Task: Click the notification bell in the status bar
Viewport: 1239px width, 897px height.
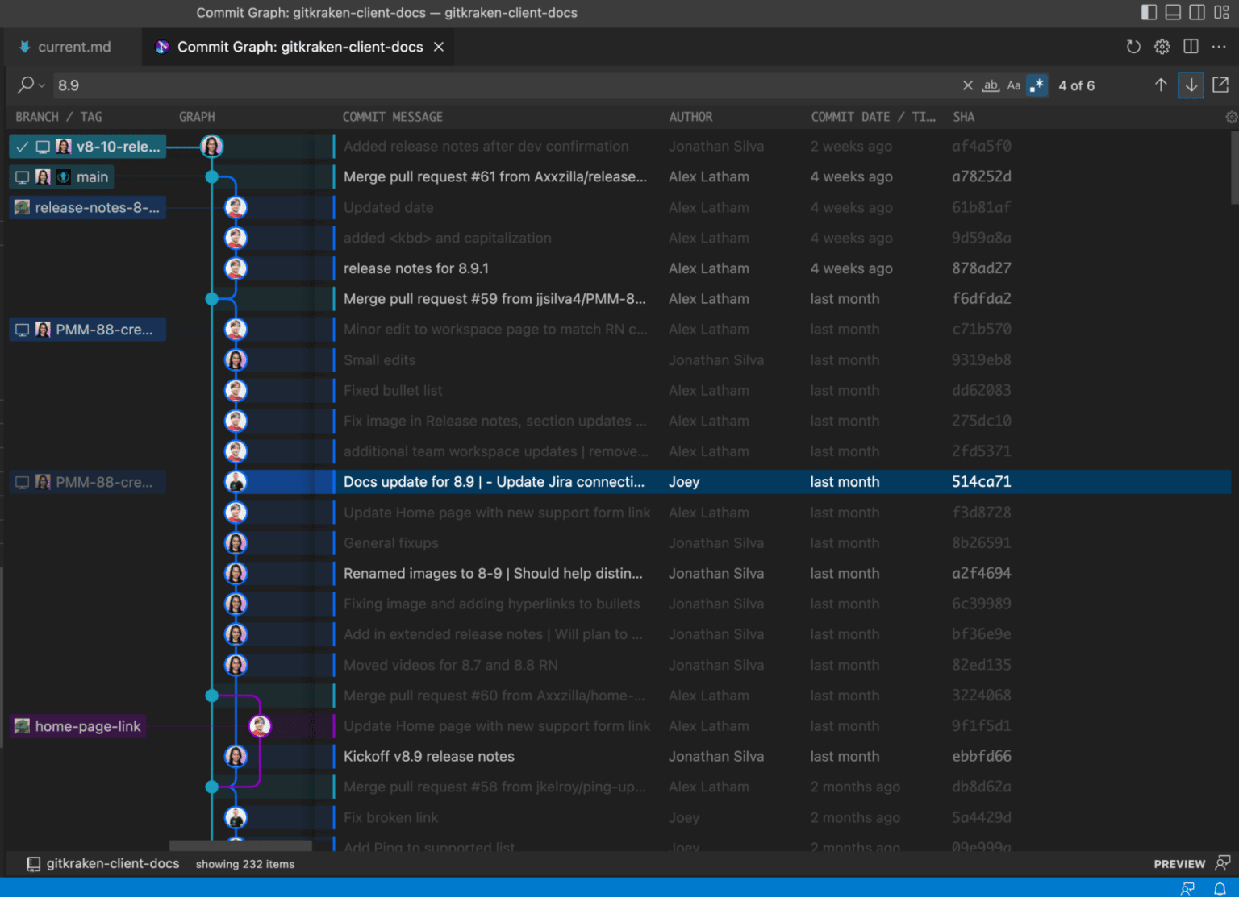Action: pos(1219,889)
